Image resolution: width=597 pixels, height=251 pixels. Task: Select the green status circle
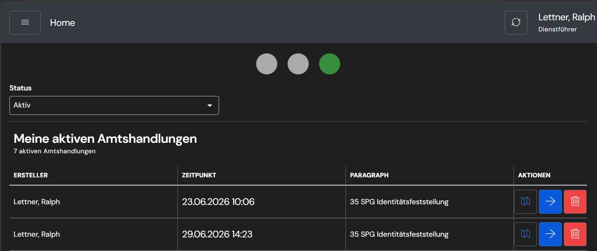[x=329, y=64]
